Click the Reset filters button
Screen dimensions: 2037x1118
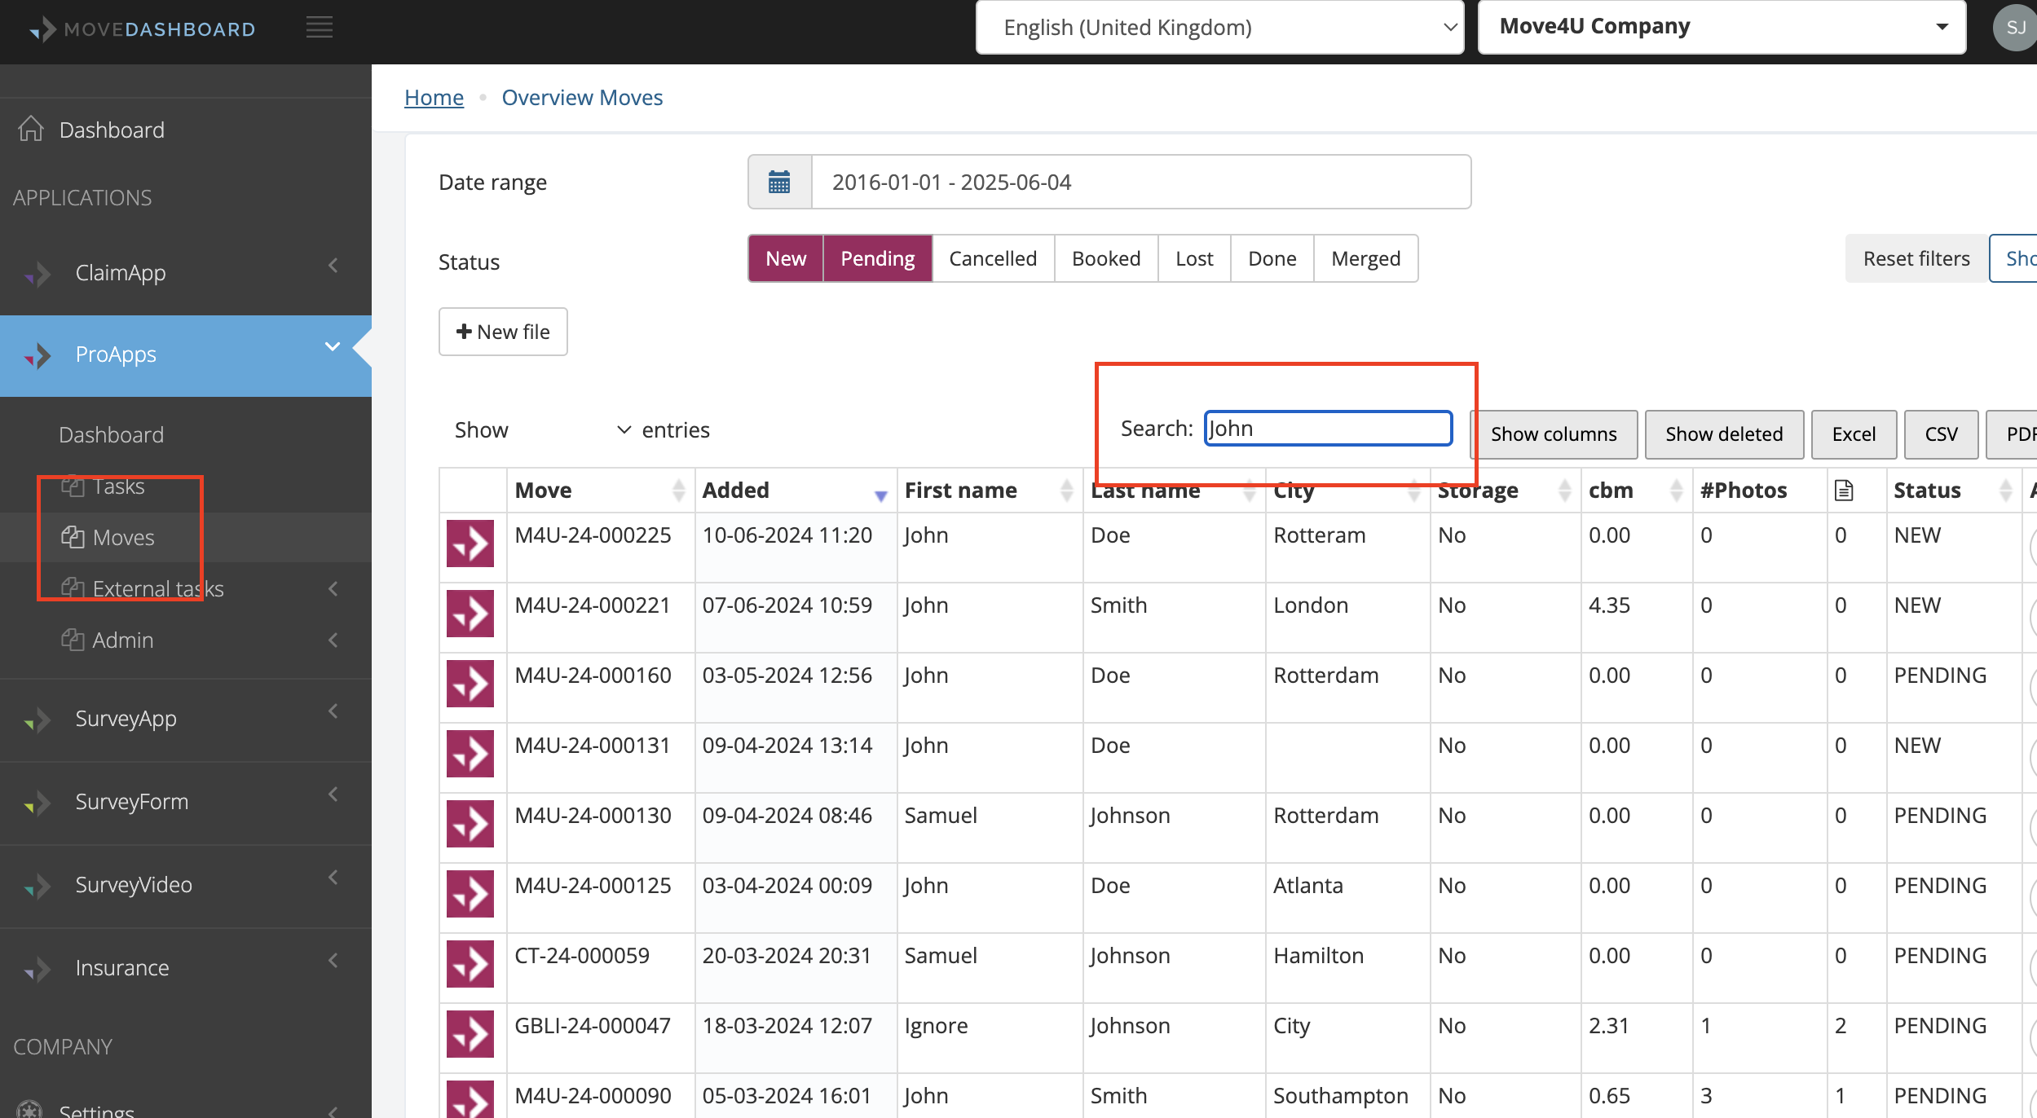tap(1916, 258)
